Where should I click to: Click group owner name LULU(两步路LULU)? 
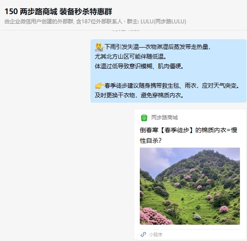pos(163,22)
